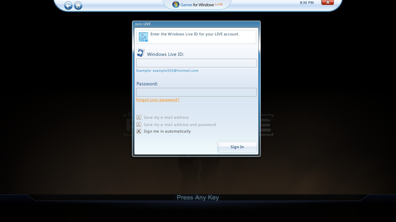396x222 pixels.
Task: Click the Windows Live ID label
Action: (x=166, y=54)
